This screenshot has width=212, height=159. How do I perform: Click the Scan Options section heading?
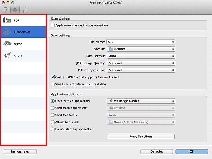coord(61,19)
